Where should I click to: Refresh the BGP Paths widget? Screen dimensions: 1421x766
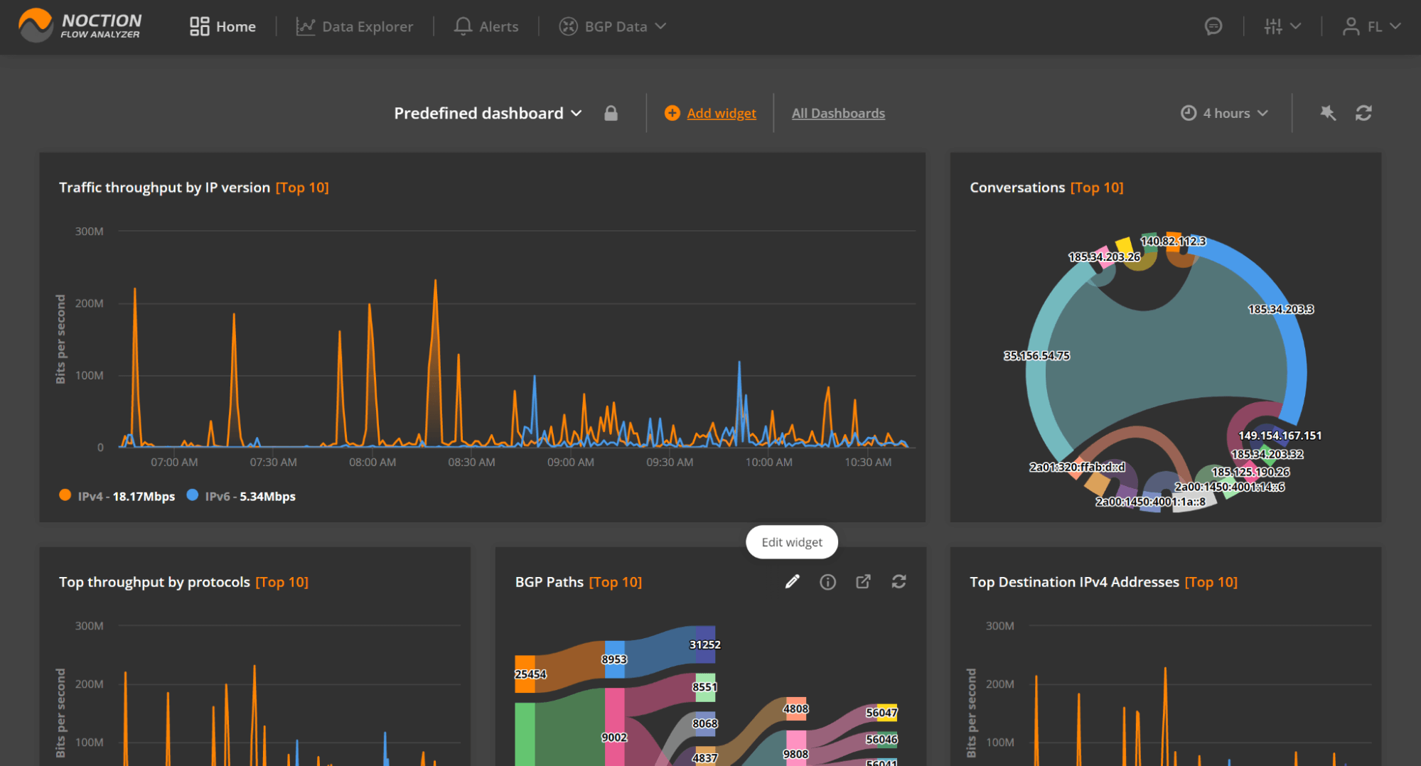point(899,582)
